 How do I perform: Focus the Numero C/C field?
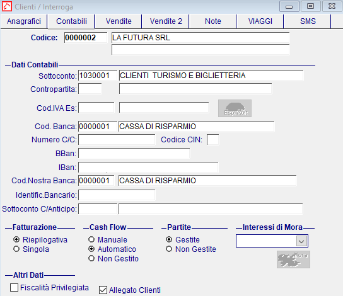tap(117, 140)
